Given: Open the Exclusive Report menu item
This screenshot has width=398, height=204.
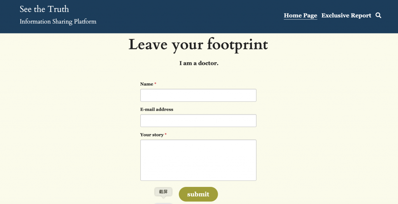Looking at the screenshot, I should point(346,16).
